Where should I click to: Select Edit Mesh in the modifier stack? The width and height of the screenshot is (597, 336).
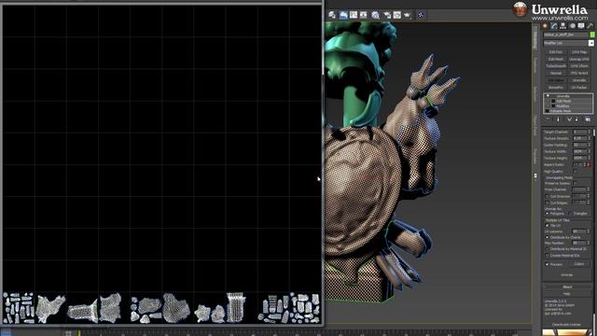563,101
